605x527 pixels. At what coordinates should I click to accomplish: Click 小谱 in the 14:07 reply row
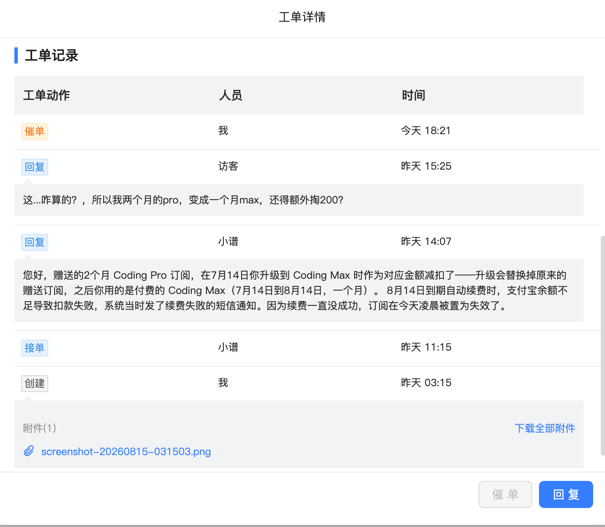coord(228,241)
